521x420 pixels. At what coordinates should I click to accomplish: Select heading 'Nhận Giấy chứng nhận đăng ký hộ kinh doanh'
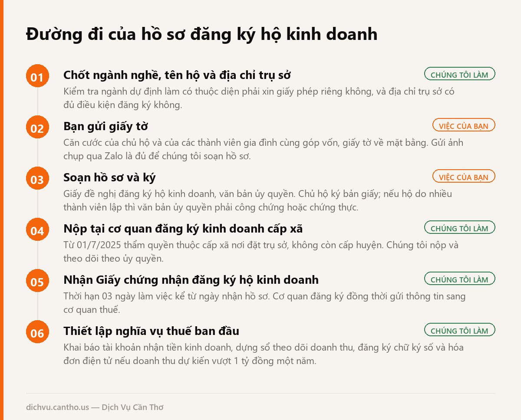tap(191, 280)
